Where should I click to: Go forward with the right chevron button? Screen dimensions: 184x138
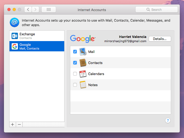pyautogui.click(x=35, y=9)
